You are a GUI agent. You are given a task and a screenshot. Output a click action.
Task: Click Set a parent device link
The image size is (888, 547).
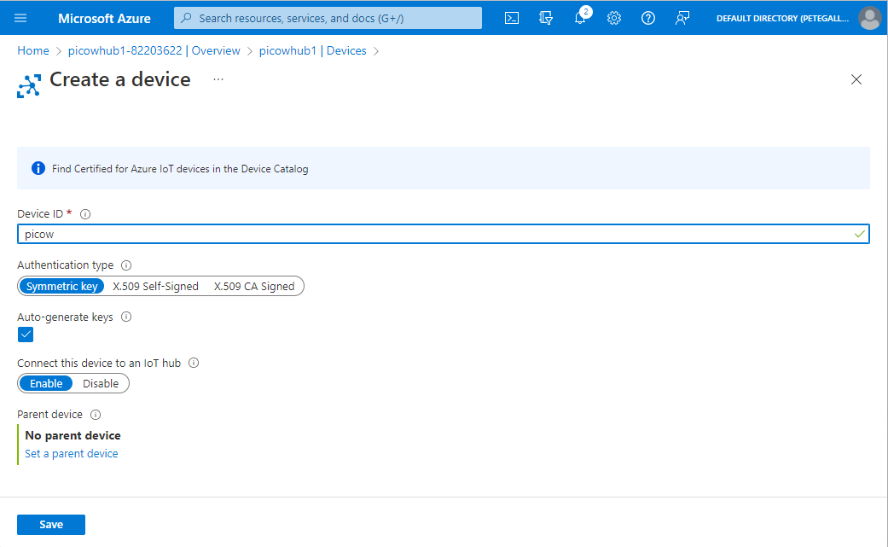(72, 454)
